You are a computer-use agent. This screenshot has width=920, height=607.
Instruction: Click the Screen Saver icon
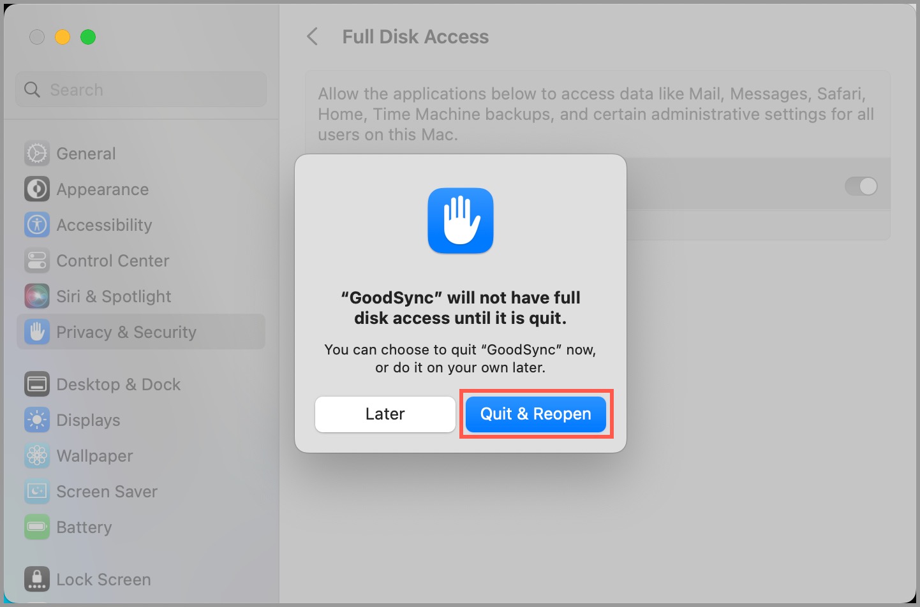coord(37,492)
